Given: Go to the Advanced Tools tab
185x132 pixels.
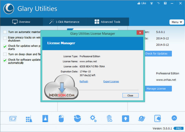Looking at the screenshot, I should coord(107,22).
